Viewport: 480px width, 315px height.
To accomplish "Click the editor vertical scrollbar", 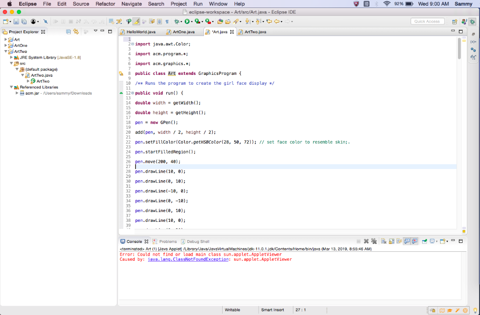I will (x=459, y=49).
